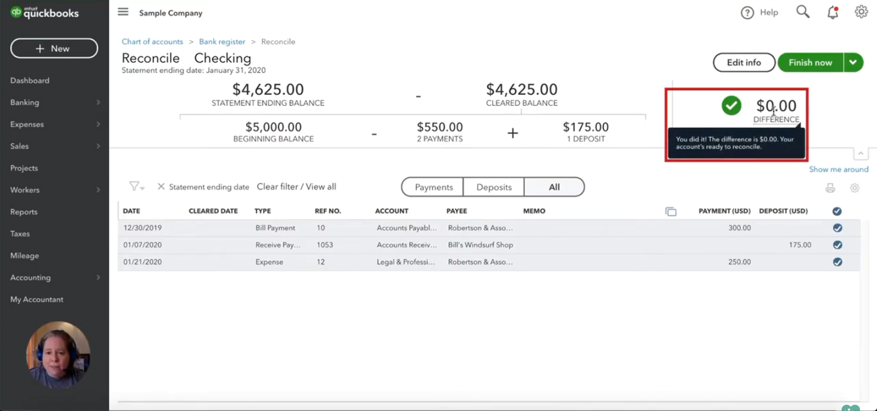Open the hamburger navigation menu icon
Image resolution: width=877 pixels, height=411 pixels.
coord(123,12)
